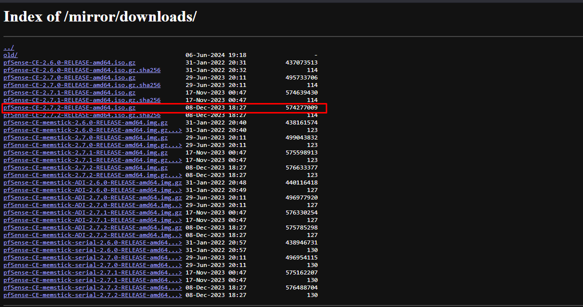This screenshot has height=307, width=583.
Task: Click the file size 574277009
Action: (302, 107)
